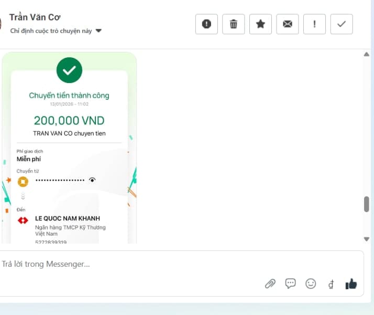Click the message scrollbar down arrow
The height and width of the screenshot is (315, 374).
(x=367, y=239)
